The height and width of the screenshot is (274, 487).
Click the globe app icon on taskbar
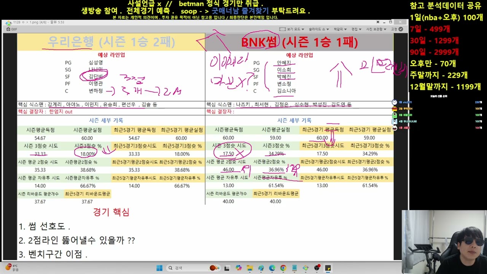click(261, 268)
